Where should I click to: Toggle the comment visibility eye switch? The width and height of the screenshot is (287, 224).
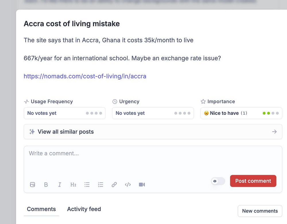pyautogui.click(x=218, y=181)
